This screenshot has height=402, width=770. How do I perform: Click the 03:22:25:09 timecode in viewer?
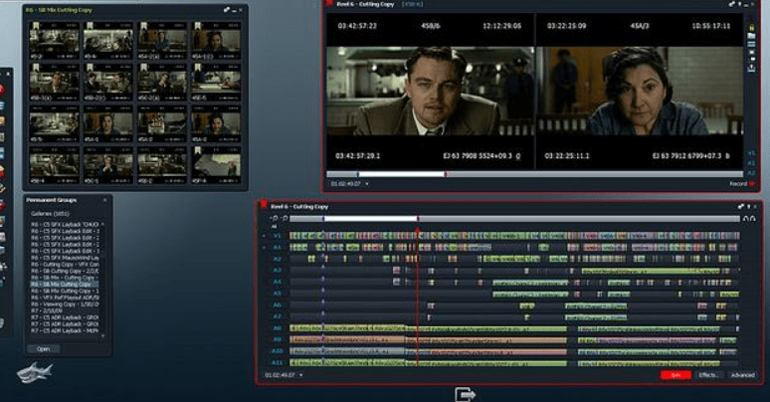566,26
